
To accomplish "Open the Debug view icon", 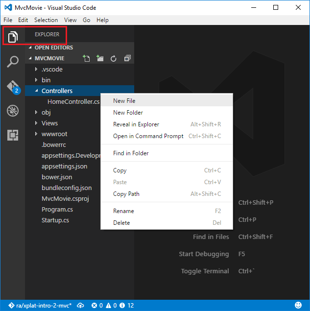I will pyautogui.click(x=13, y=111).
